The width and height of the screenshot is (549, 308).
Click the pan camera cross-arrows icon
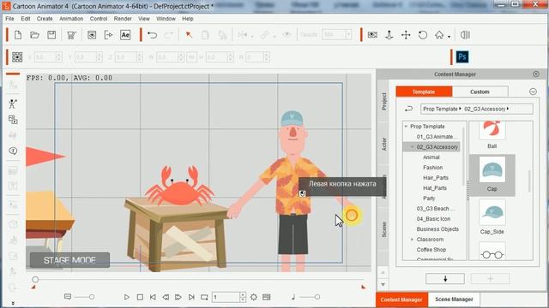coord(406,35)
